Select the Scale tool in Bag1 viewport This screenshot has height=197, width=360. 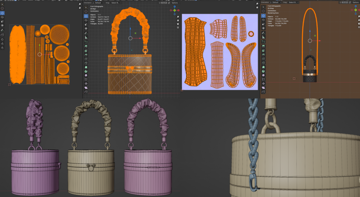[x=86, y=24]
